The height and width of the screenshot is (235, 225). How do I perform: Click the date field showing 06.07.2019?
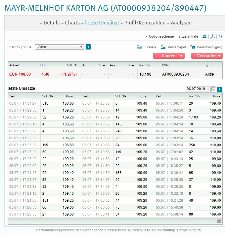point(197,89)
